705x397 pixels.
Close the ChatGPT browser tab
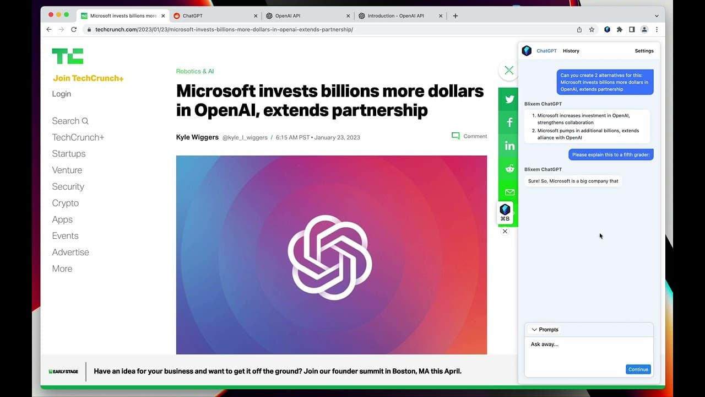click(256, 16)
